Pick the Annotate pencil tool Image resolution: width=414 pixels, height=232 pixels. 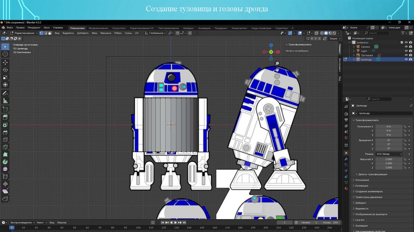[x=5, y=93]
